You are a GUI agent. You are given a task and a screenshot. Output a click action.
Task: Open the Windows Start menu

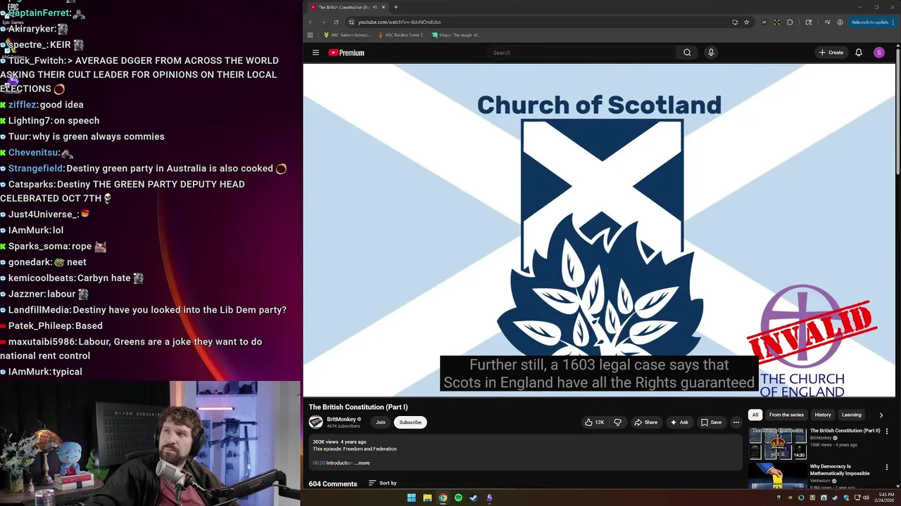tap(411, 498)
